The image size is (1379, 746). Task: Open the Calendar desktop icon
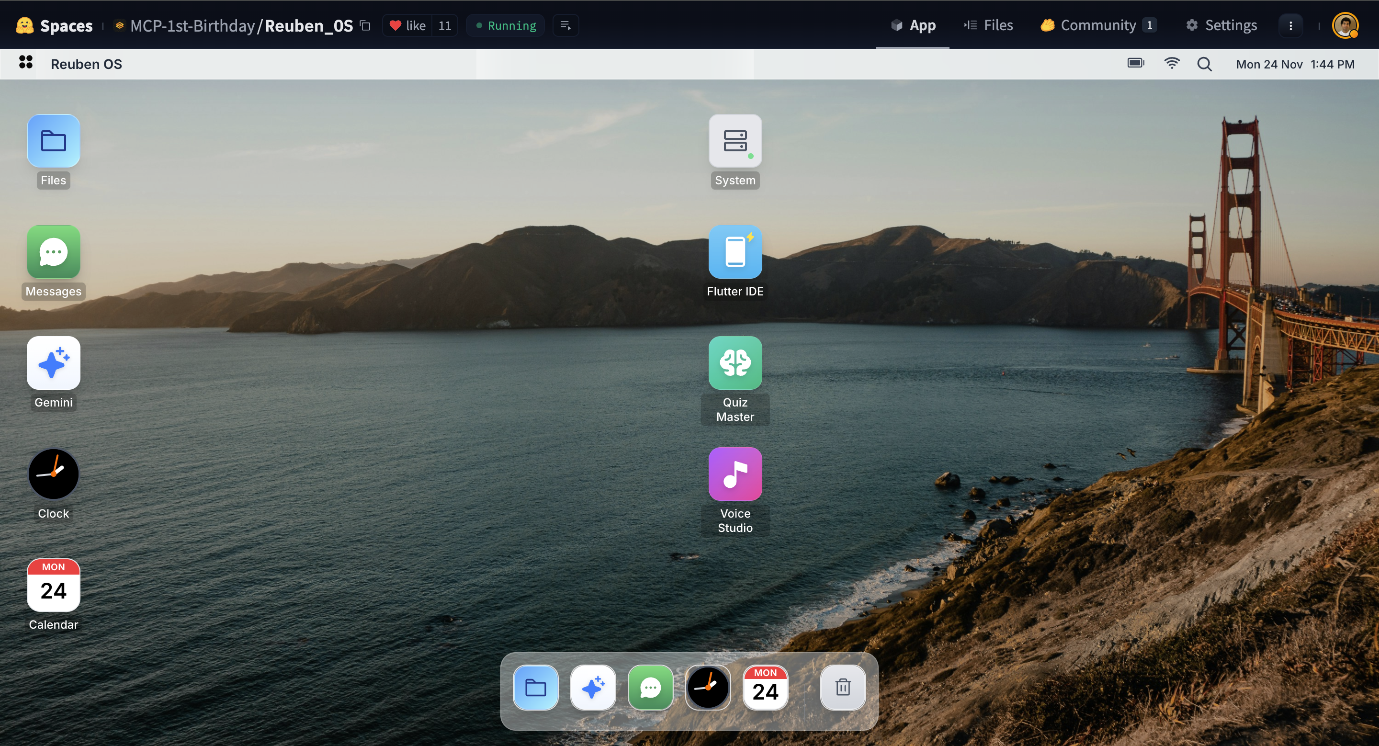53,586
